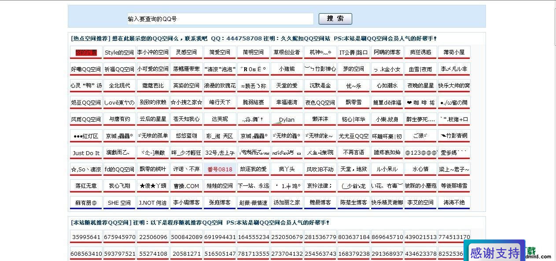Open the 草根创业者 link

click(x=287, y=52)
